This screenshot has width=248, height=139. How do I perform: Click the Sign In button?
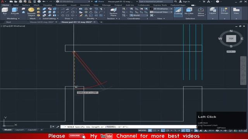pyautogui.click(x=184, y=2)
